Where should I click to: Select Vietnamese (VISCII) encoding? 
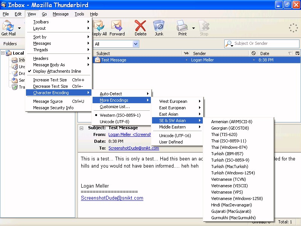pos(238,186)
